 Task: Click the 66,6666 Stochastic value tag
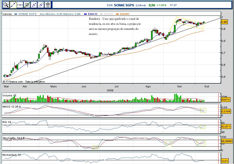coord(227,141)
